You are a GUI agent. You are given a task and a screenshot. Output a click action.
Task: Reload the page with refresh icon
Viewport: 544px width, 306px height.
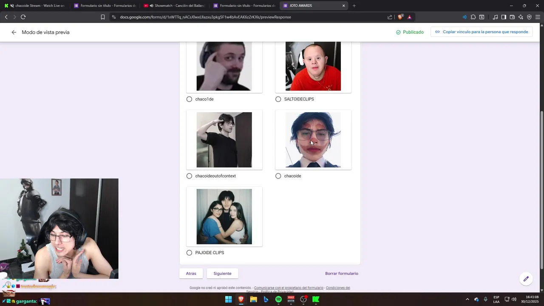[23, 17]
